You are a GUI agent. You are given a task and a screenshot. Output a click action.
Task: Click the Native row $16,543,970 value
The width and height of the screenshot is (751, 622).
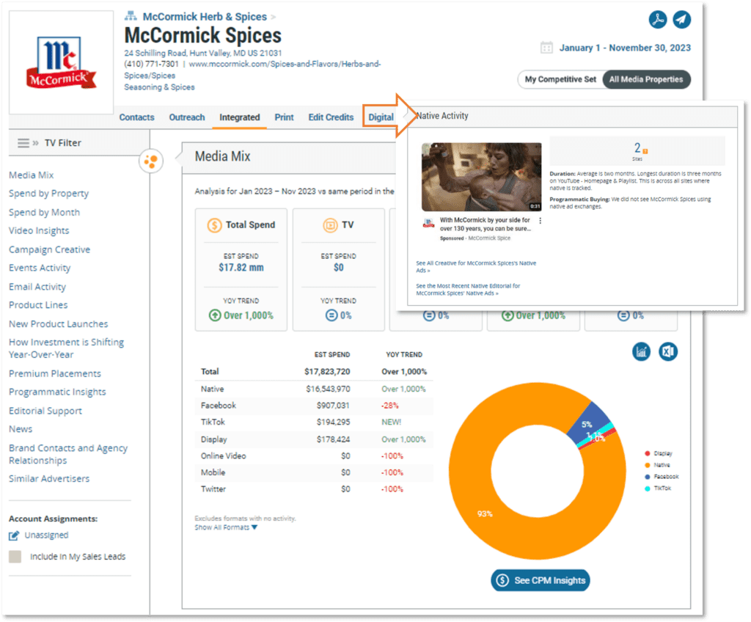[328, 389]
